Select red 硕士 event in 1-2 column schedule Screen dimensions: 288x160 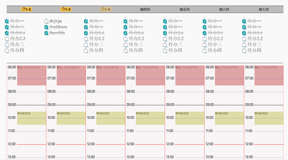pyautogui.click(x=31, y=76)
